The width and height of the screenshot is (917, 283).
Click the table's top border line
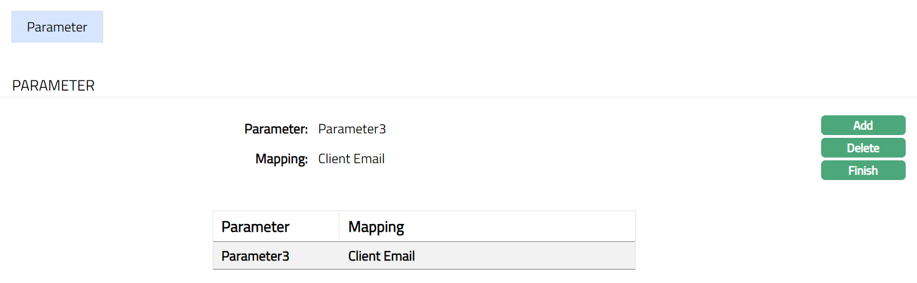424,211
